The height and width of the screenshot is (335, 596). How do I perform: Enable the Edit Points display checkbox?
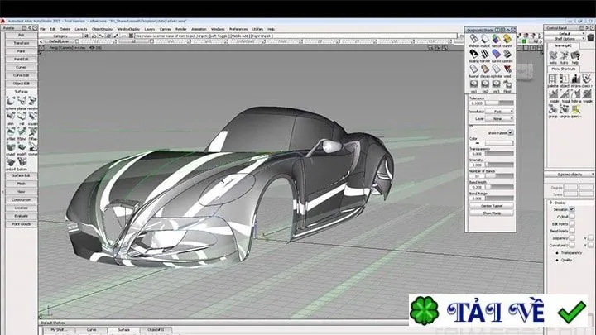pyautogui.click(x=572, y=223)
